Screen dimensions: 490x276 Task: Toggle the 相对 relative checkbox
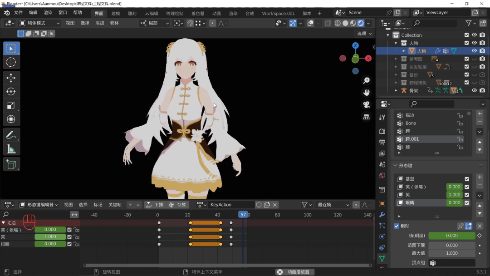(x=397, y=226)
